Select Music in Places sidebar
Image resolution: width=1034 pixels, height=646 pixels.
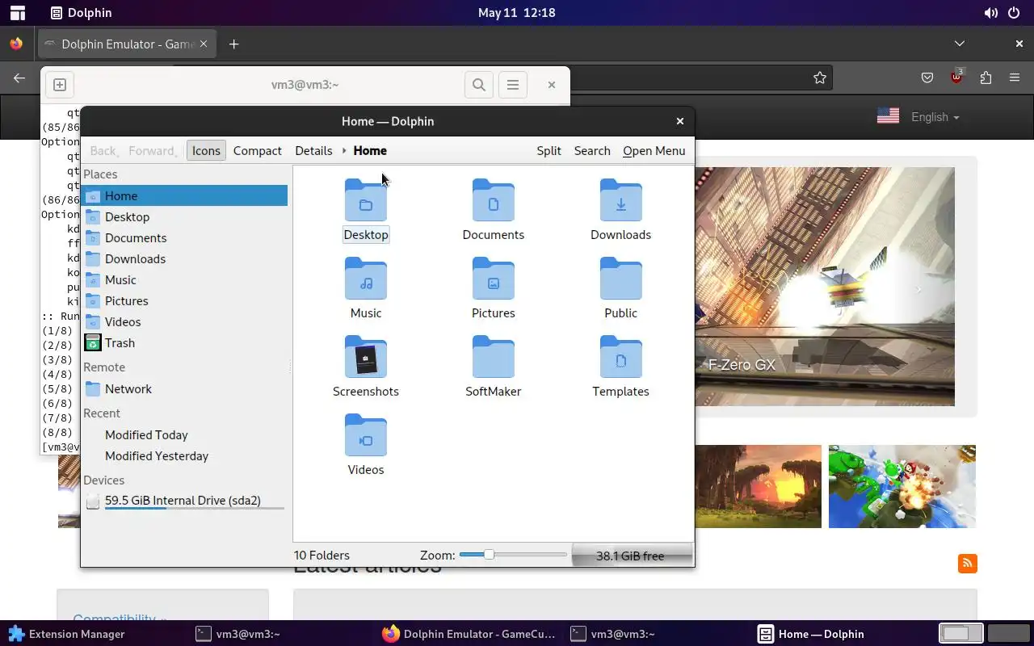184,279
